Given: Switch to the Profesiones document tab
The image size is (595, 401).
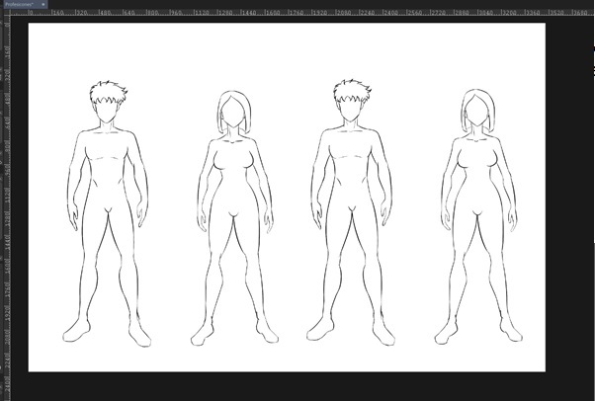Looking at the screenshot, I should click(19, 4).
